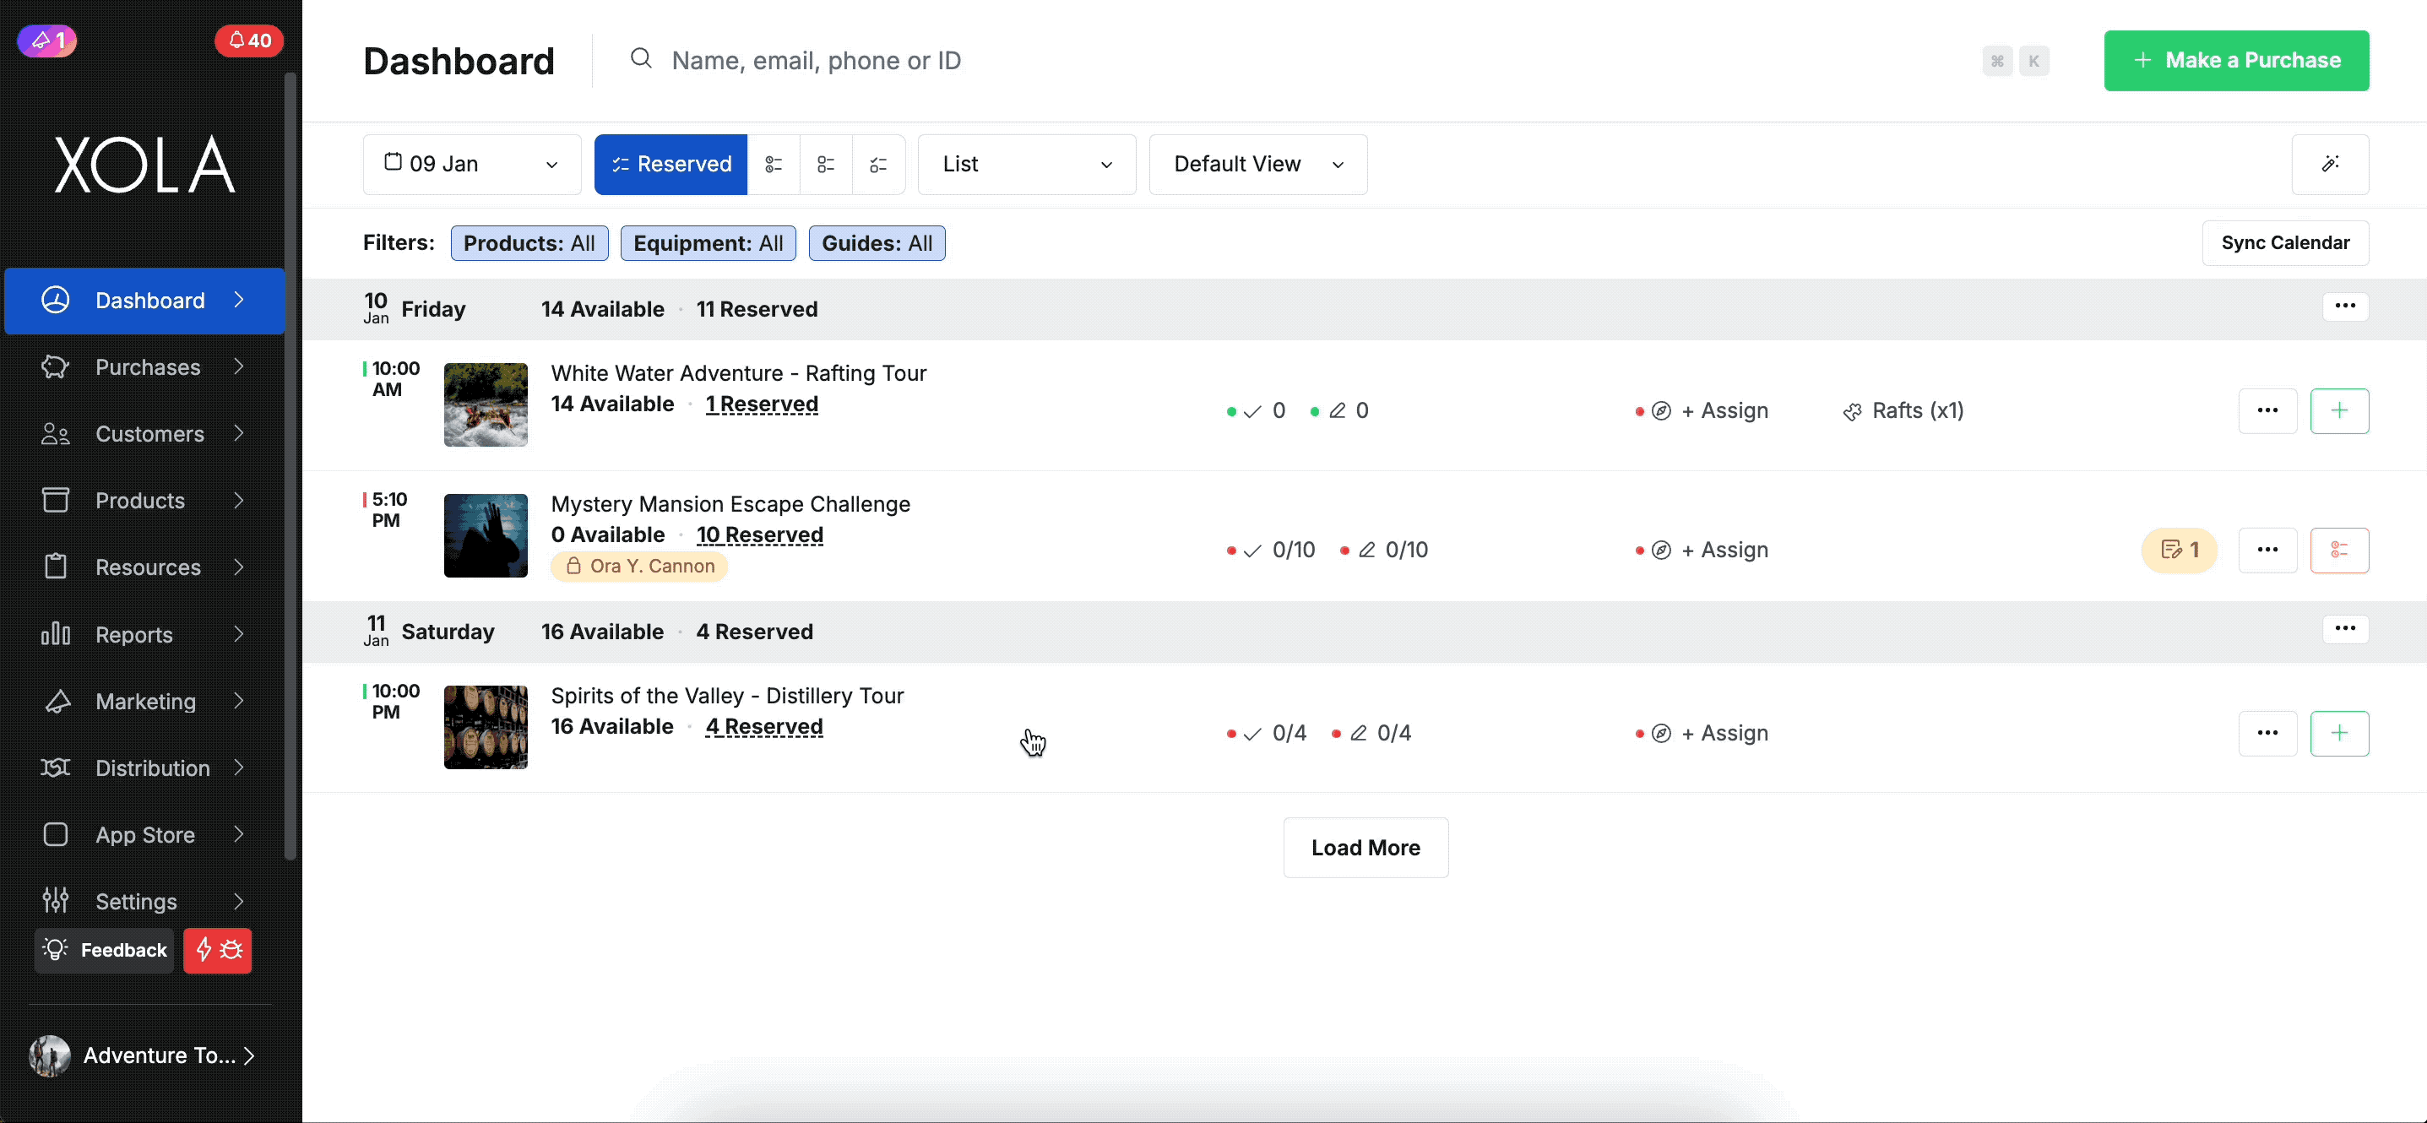Image resolution: width=2427 pixels, height=1123 pixels.
Task: Open the Equipment: All filter
Action: 709,243
